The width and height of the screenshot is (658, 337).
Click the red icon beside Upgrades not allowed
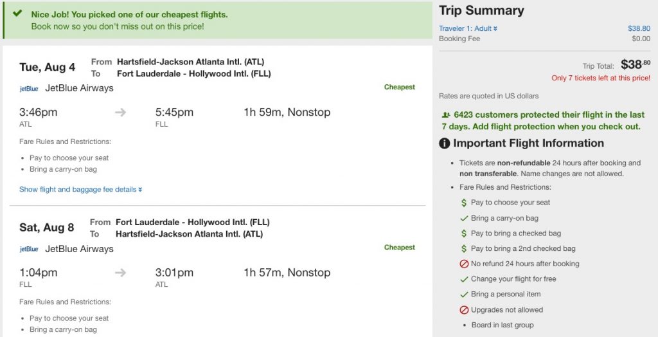click(464, 310)
